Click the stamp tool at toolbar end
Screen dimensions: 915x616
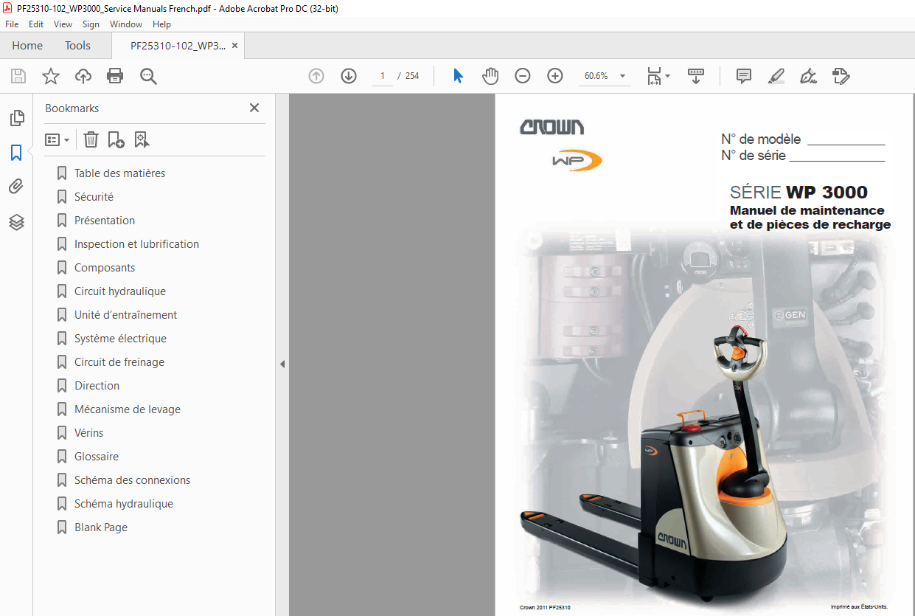click(841, 76)
